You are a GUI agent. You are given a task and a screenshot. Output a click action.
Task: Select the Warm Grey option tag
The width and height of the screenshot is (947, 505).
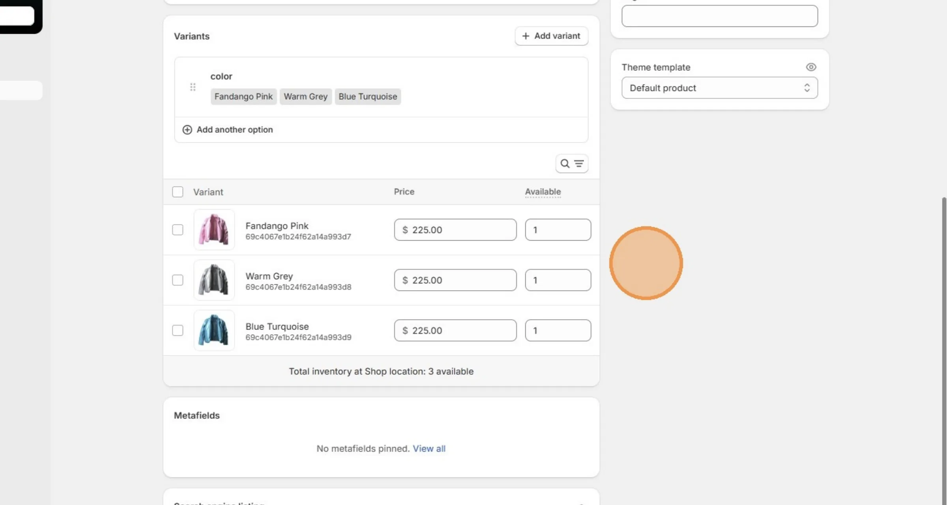pos(305,96)
